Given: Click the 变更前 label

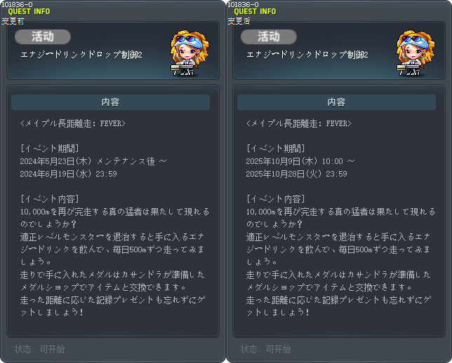Looking at the screenshot, I should coord(13,21).
